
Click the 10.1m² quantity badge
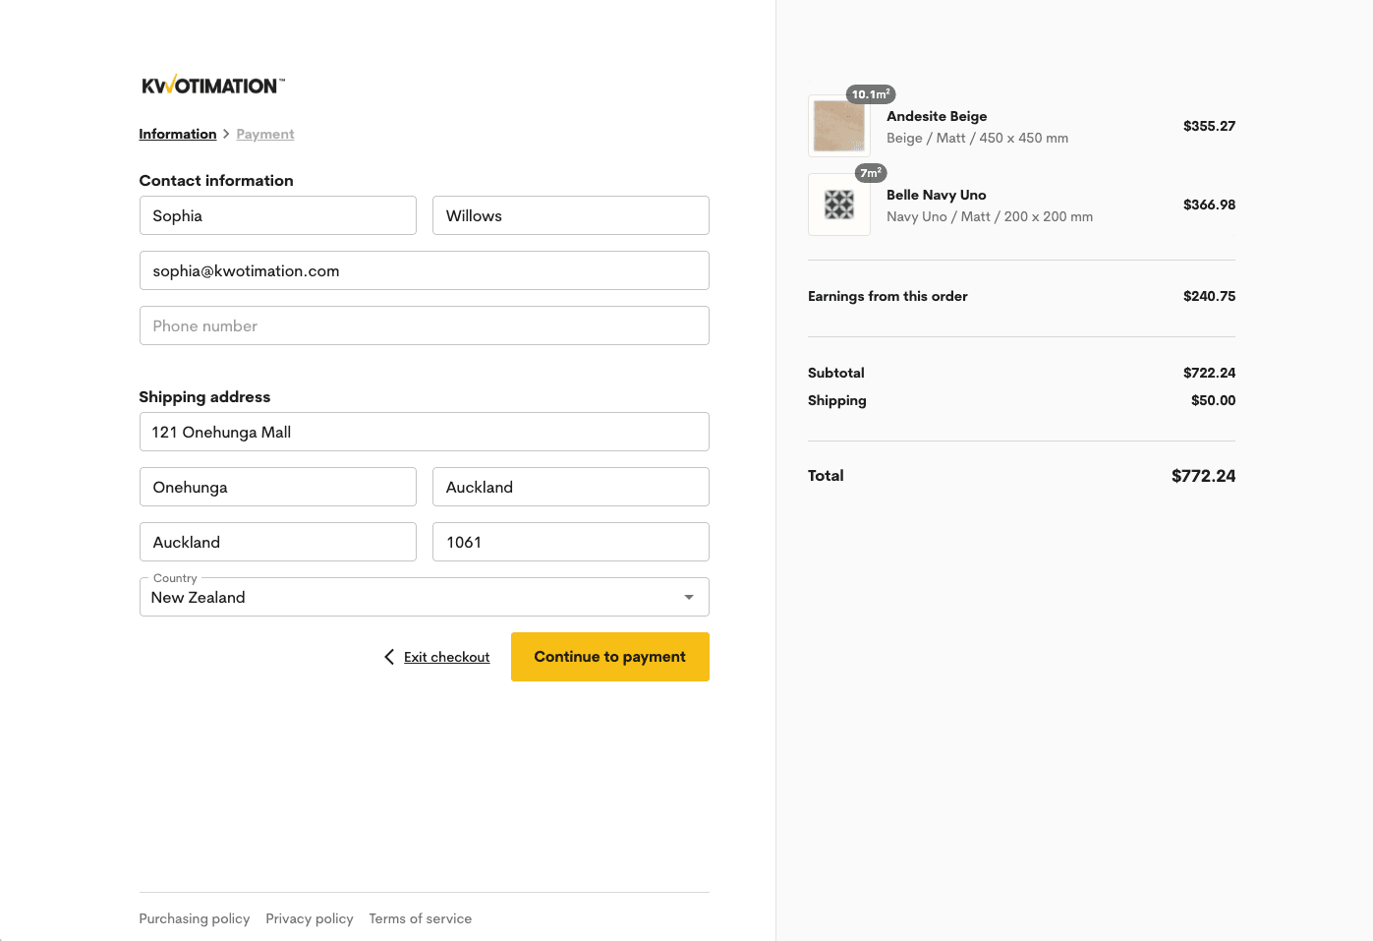point(871,94)
